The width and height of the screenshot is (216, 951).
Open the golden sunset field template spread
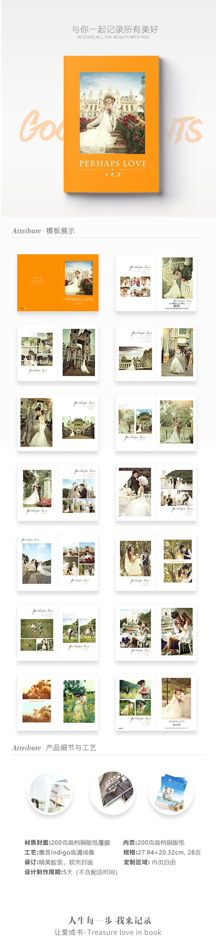[x=58, y=702]
